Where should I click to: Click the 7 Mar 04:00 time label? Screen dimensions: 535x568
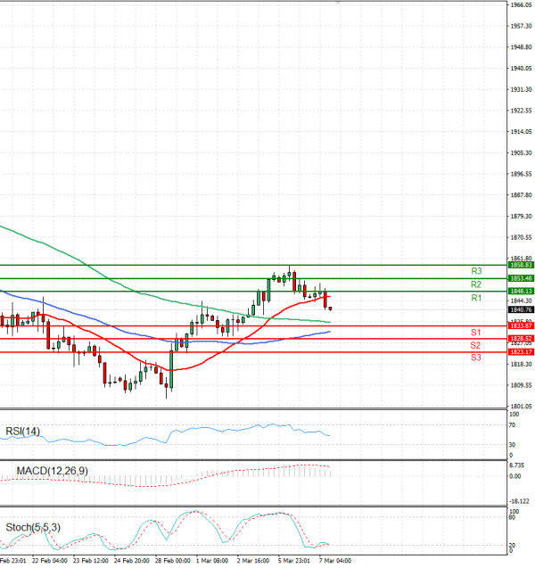pyautogui.click(x=335, y=561)
